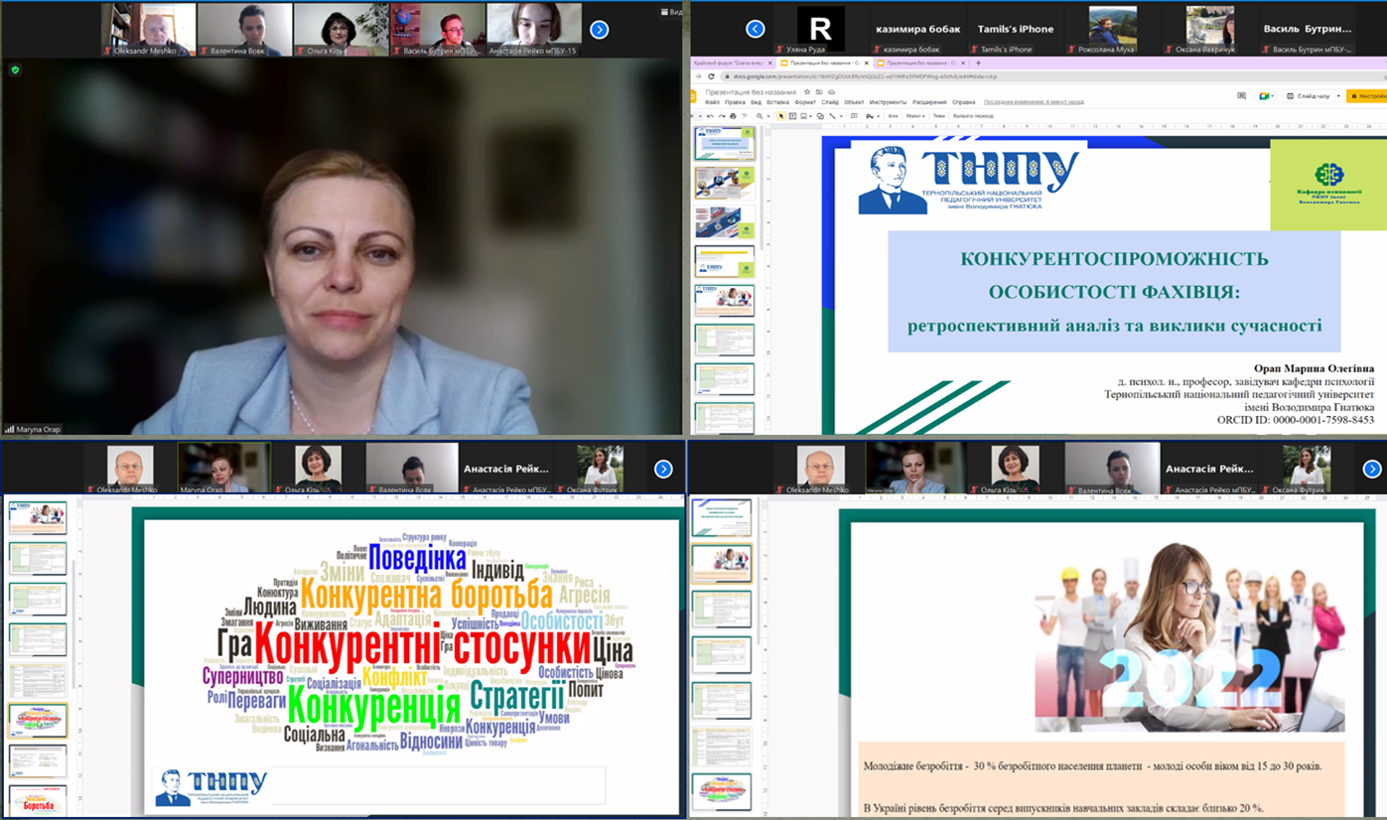This screenshot has height=820, width=1387.
Task: Click the blue left arrow beside Уляна Руда
Action: [x=756, y=29]
